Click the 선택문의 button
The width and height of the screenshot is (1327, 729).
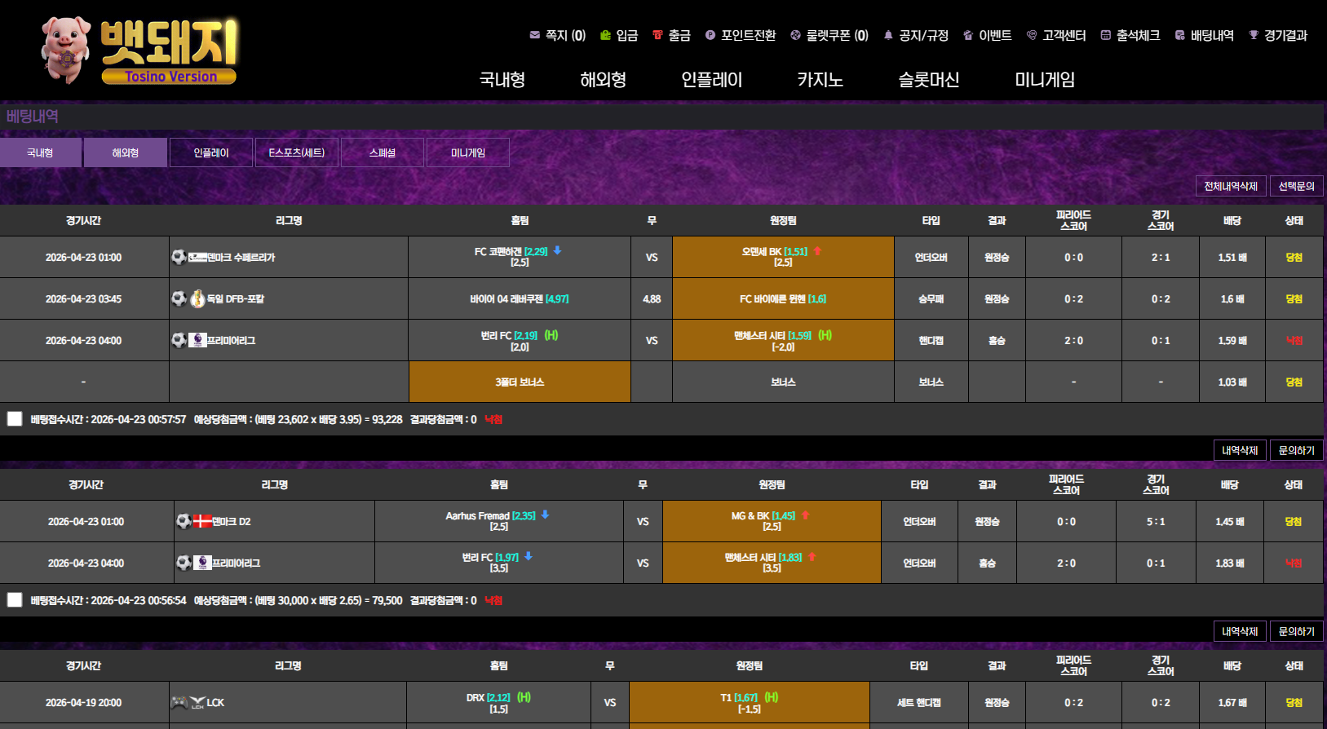click(1296, 186)
